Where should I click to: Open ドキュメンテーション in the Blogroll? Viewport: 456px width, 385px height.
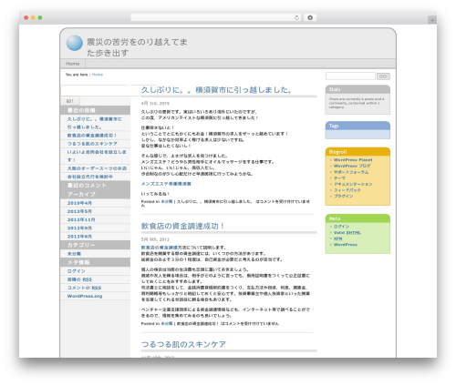pos(353,184)
